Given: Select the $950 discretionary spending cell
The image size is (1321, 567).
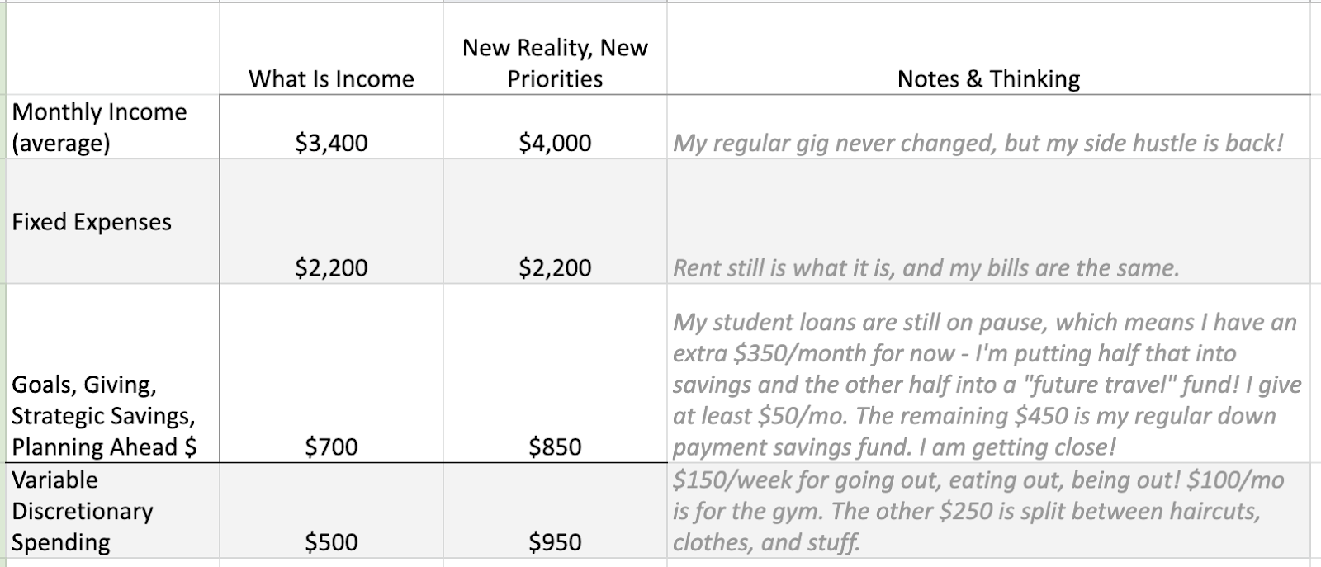Looking at the screenshot, I should tap(555, 510).
